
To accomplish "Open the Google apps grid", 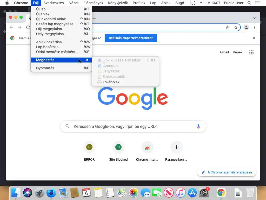I will point(251,52).
